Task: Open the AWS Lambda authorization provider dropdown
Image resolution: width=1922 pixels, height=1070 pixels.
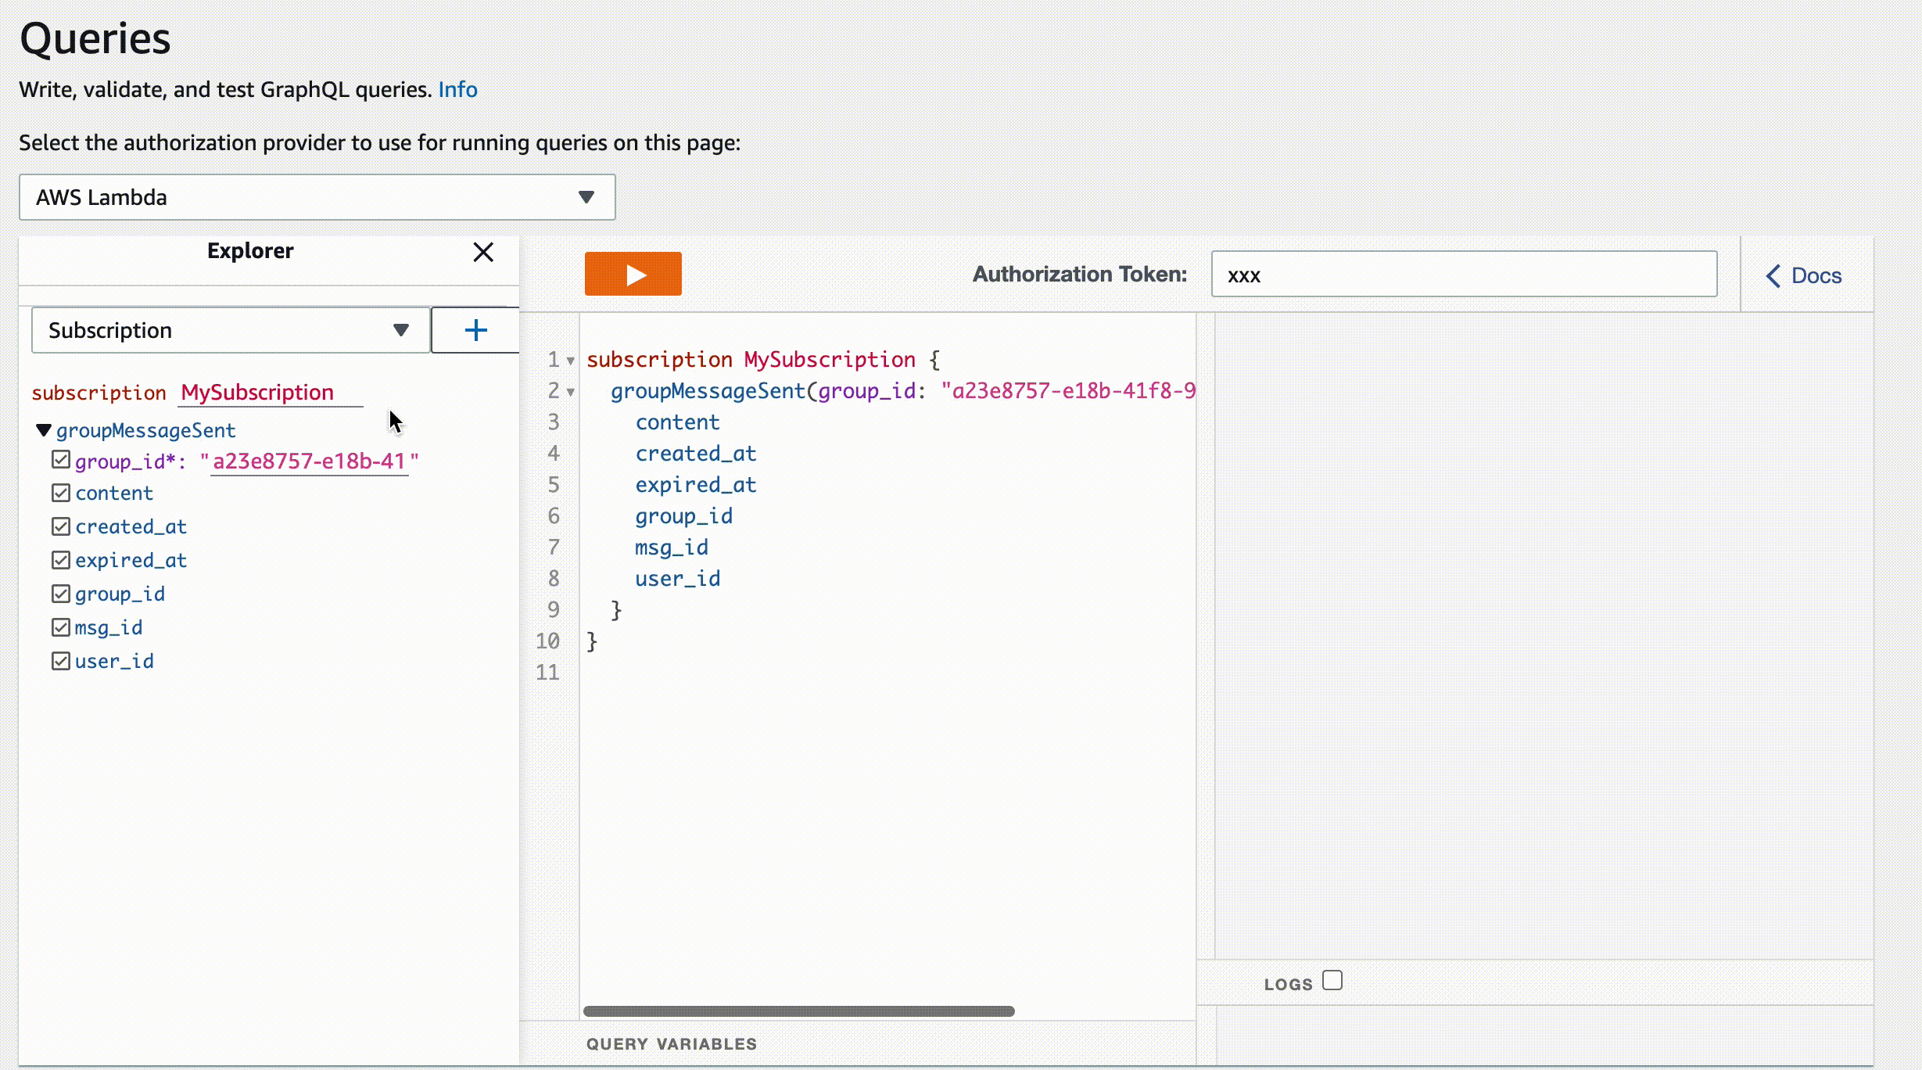Action: click(x=317, y=197)
